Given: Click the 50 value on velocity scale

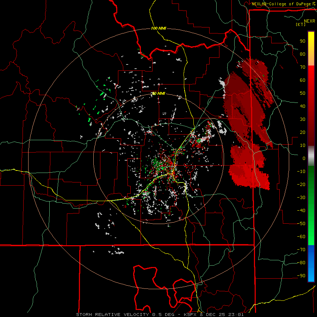Looking at the screenshot, I should click(x=303, y=93).
